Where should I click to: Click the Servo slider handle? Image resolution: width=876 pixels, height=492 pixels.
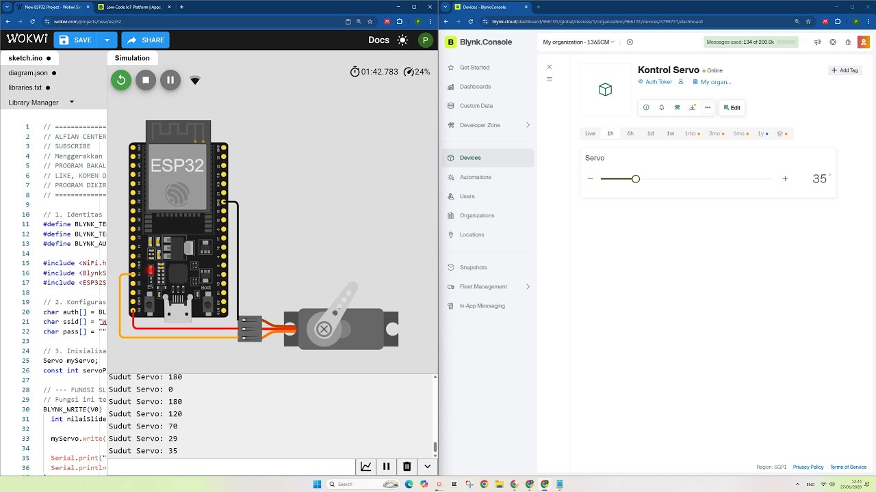pyautogui.click(x=636, y=179)
